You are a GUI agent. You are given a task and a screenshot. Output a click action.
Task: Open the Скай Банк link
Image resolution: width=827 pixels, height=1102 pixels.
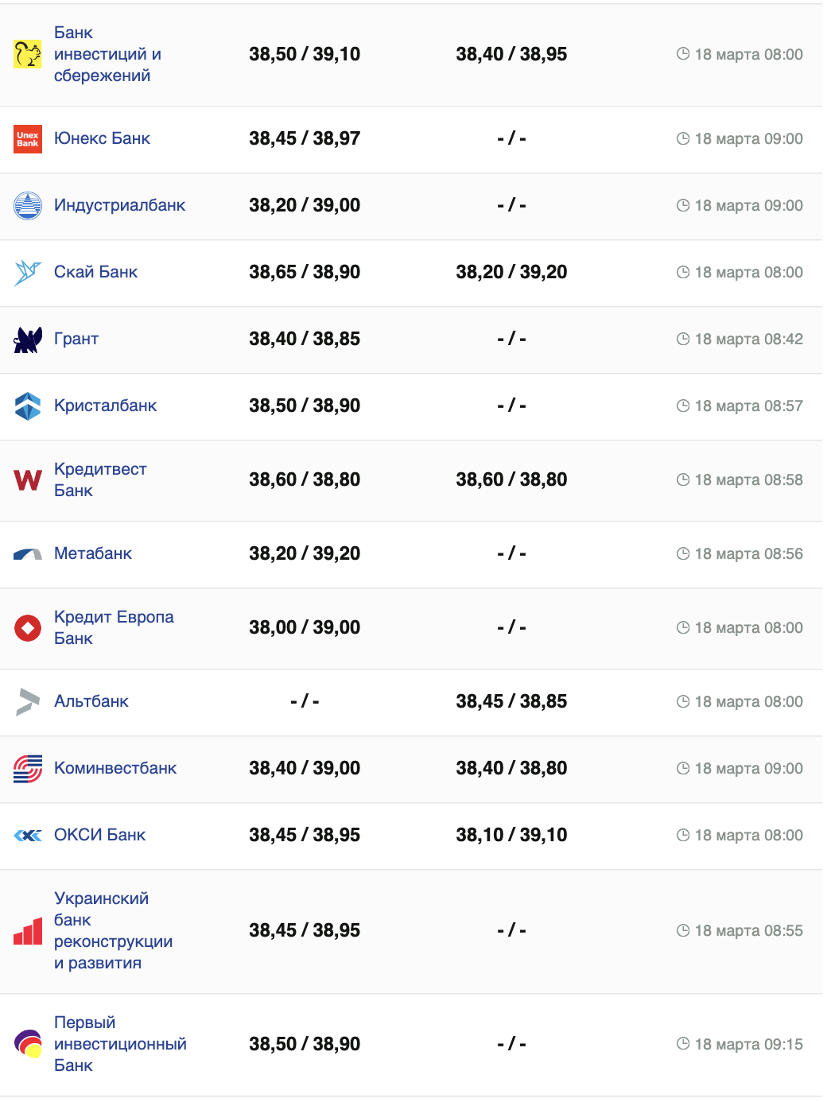(95, 272)
